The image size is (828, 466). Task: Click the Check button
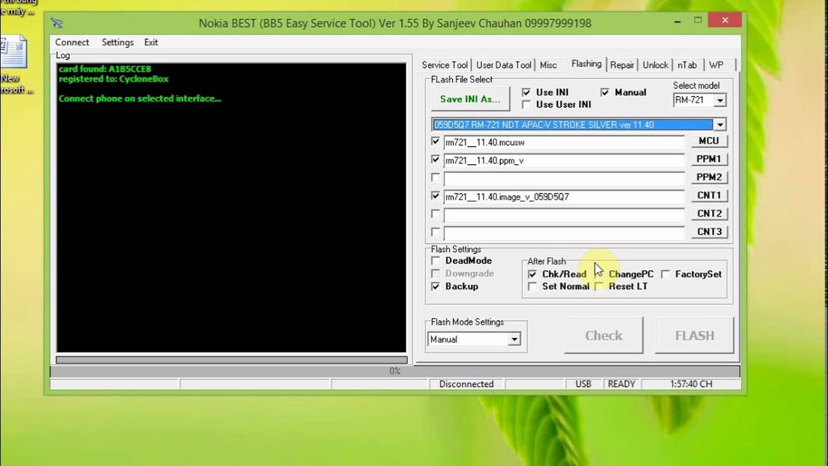pos(604,335)
